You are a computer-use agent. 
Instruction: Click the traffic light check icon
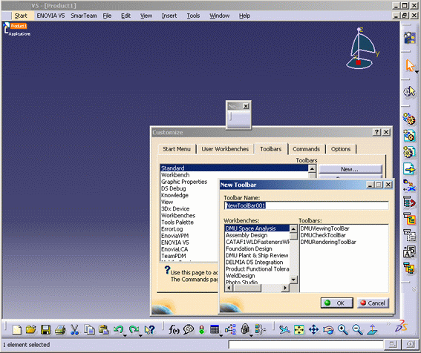pyautogui.click(x=201, y=329)
